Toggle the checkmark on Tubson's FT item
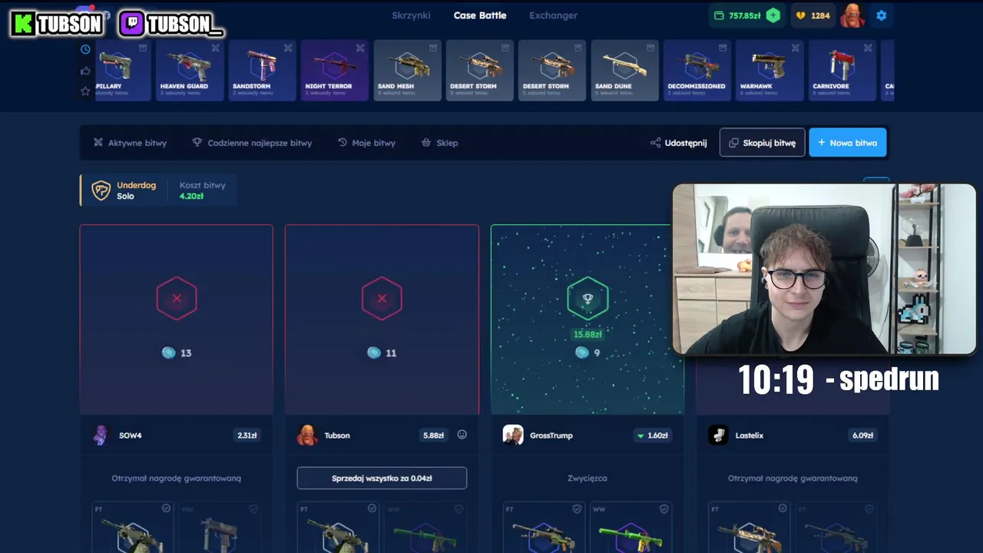The height and width of the screenshot is (553, 983). click(x=372, y=508)
